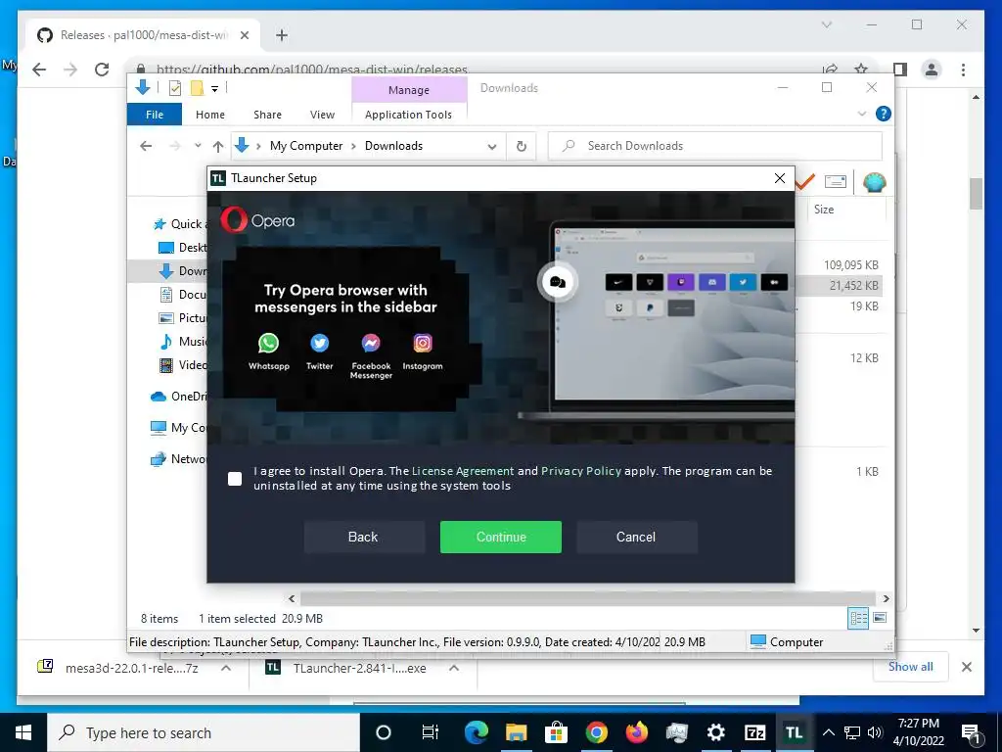Bookmark this page with the star icon
The image size is (1002, 752).
coord(861,70)
